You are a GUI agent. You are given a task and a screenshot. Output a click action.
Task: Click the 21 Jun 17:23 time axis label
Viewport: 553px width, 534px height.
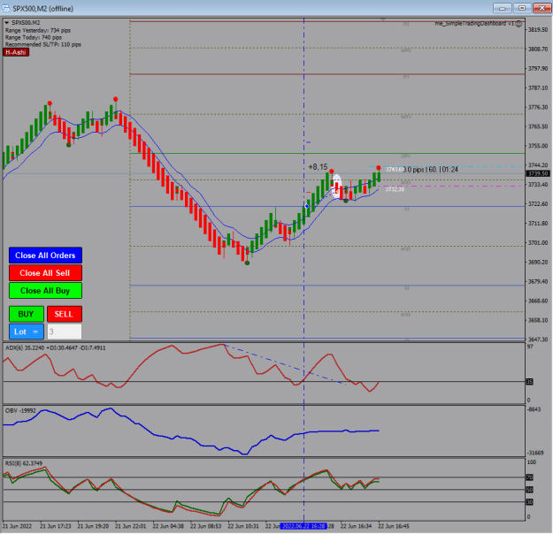coord(56,526)
